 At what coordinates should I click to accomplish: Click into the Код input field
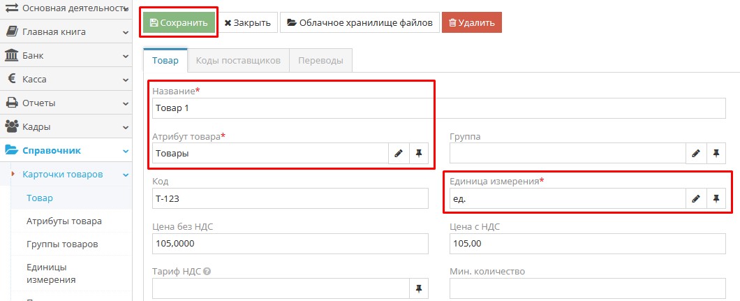[x=290, y=198]
